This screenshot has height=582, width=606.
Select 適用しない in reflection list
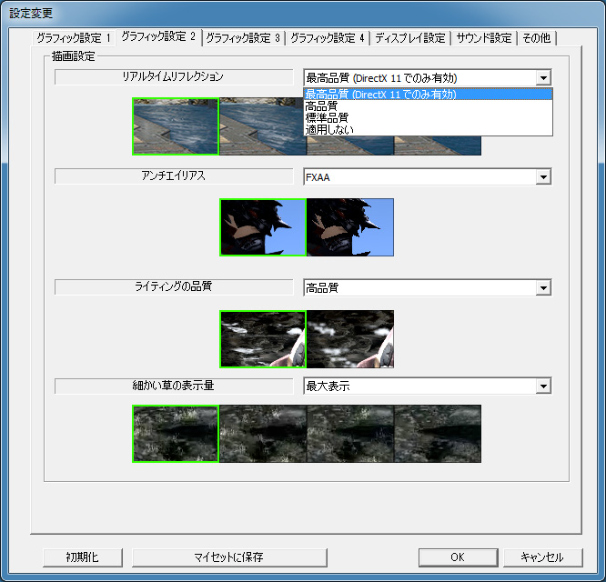pyautogui.click(x=428, y=129)
